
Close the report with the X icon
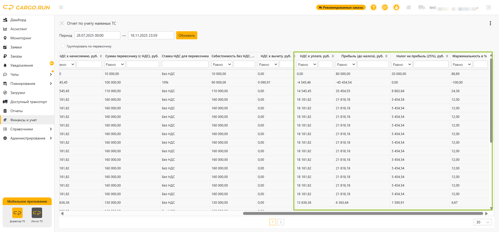(x=62, y=23)
